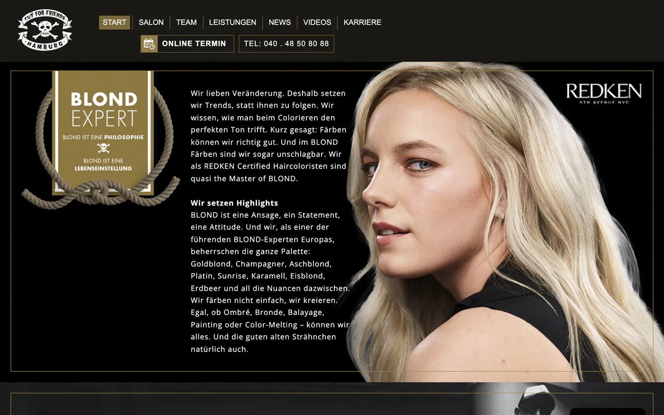Click the line "Goldblond, Champagner, Aschblond,"
The width and height of the screenshot is (664, 415).
[261, 264]
